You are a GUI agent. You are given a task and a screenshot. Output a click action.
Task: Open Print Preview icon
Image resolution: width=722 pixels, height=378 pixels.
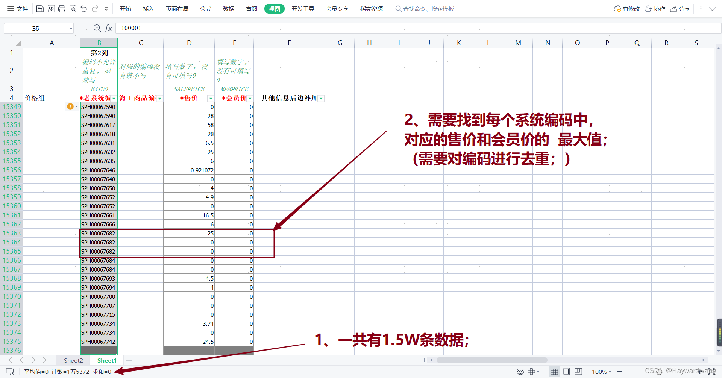click(x=73, y=9)
